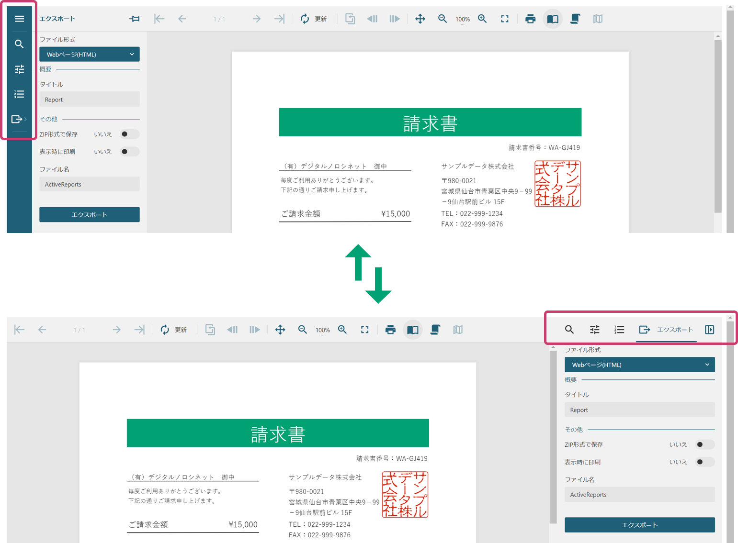The image size is (738, 543).
Task: Click the ファイル名 field in upper viewer
Action: click(90, 184)
